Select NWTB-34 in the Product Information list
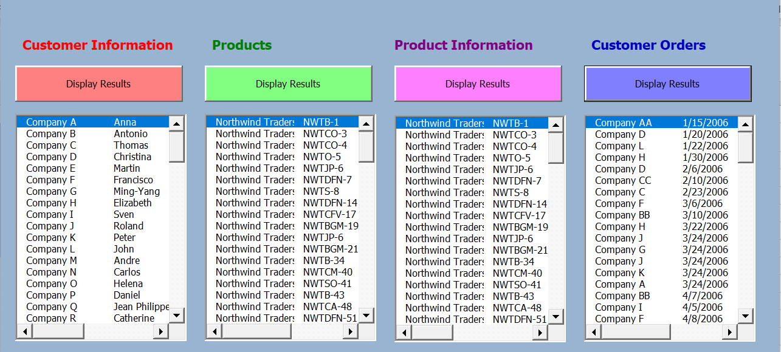 click(x=473, y=262)
